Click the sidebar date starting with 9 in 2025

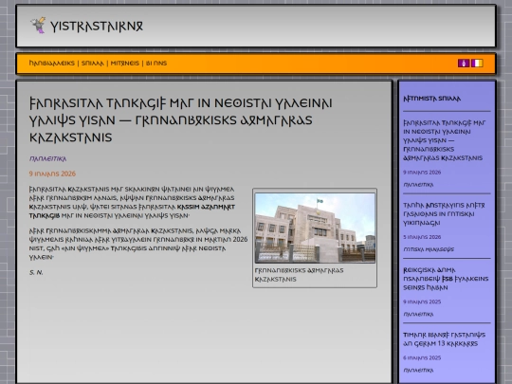pos(422,302)
